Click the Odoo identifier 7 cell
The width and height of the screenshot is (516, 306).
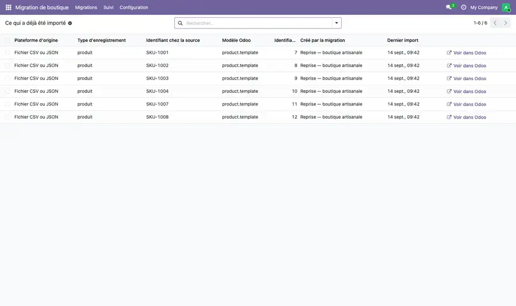click(x=295, y=53)
